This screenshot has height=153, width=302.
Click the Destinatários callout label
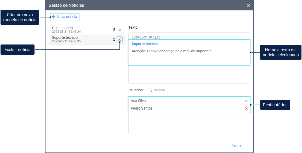pyautogui.click(x=275, y=105)
